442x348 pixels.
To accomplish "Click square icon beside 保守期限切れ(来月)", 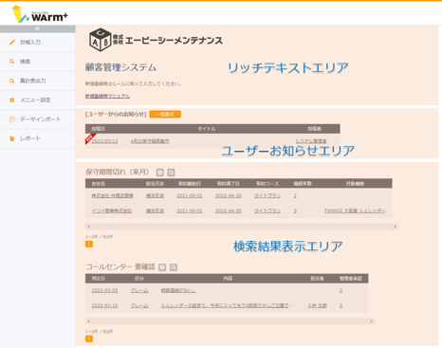I will pyautogui.click(x=160, y=173).
